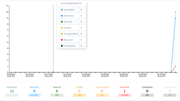Viewport: 180px width, 101px height.
Task: Click the Submitted teal color square in tooltip
Action: [62, 10]
